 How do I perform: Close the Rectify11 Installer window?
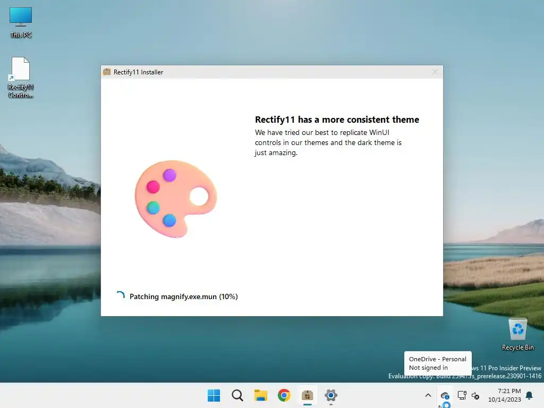[435, 72]
